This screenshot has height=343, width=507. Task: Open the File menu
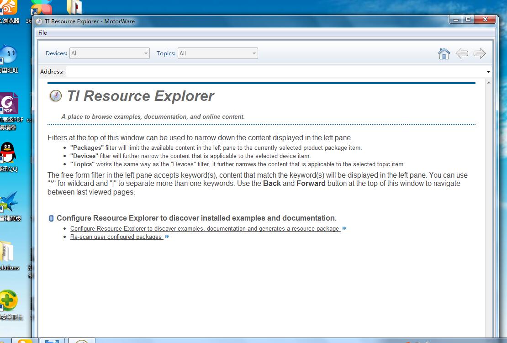click(42, 32)
